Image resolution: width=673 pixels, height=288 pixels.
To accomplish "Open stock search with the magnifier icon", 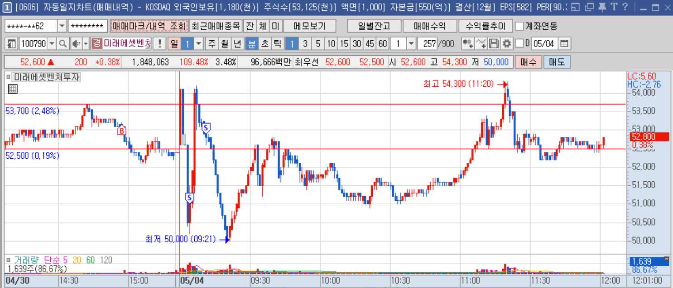I will click(x=63, y=44).
